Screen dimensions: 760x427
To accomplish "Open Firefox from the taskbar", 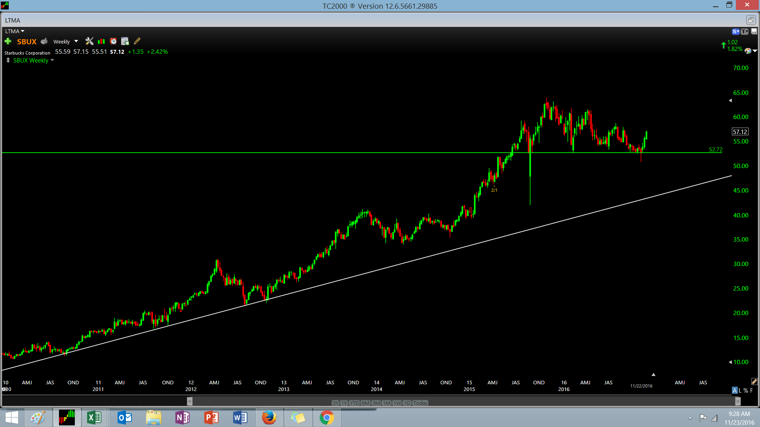I will tap(269, 418).
